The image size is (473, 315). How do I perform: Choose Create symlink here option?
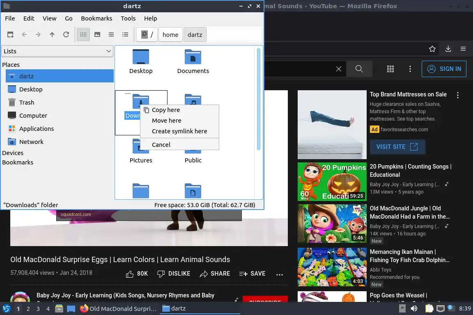(x=179, y=131)
